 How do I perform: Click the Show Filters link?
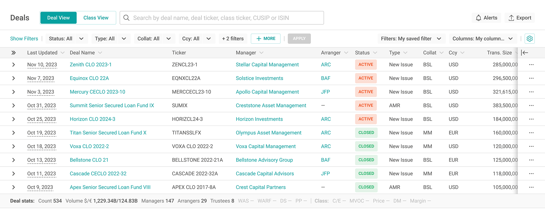click(x=24, y=39)
